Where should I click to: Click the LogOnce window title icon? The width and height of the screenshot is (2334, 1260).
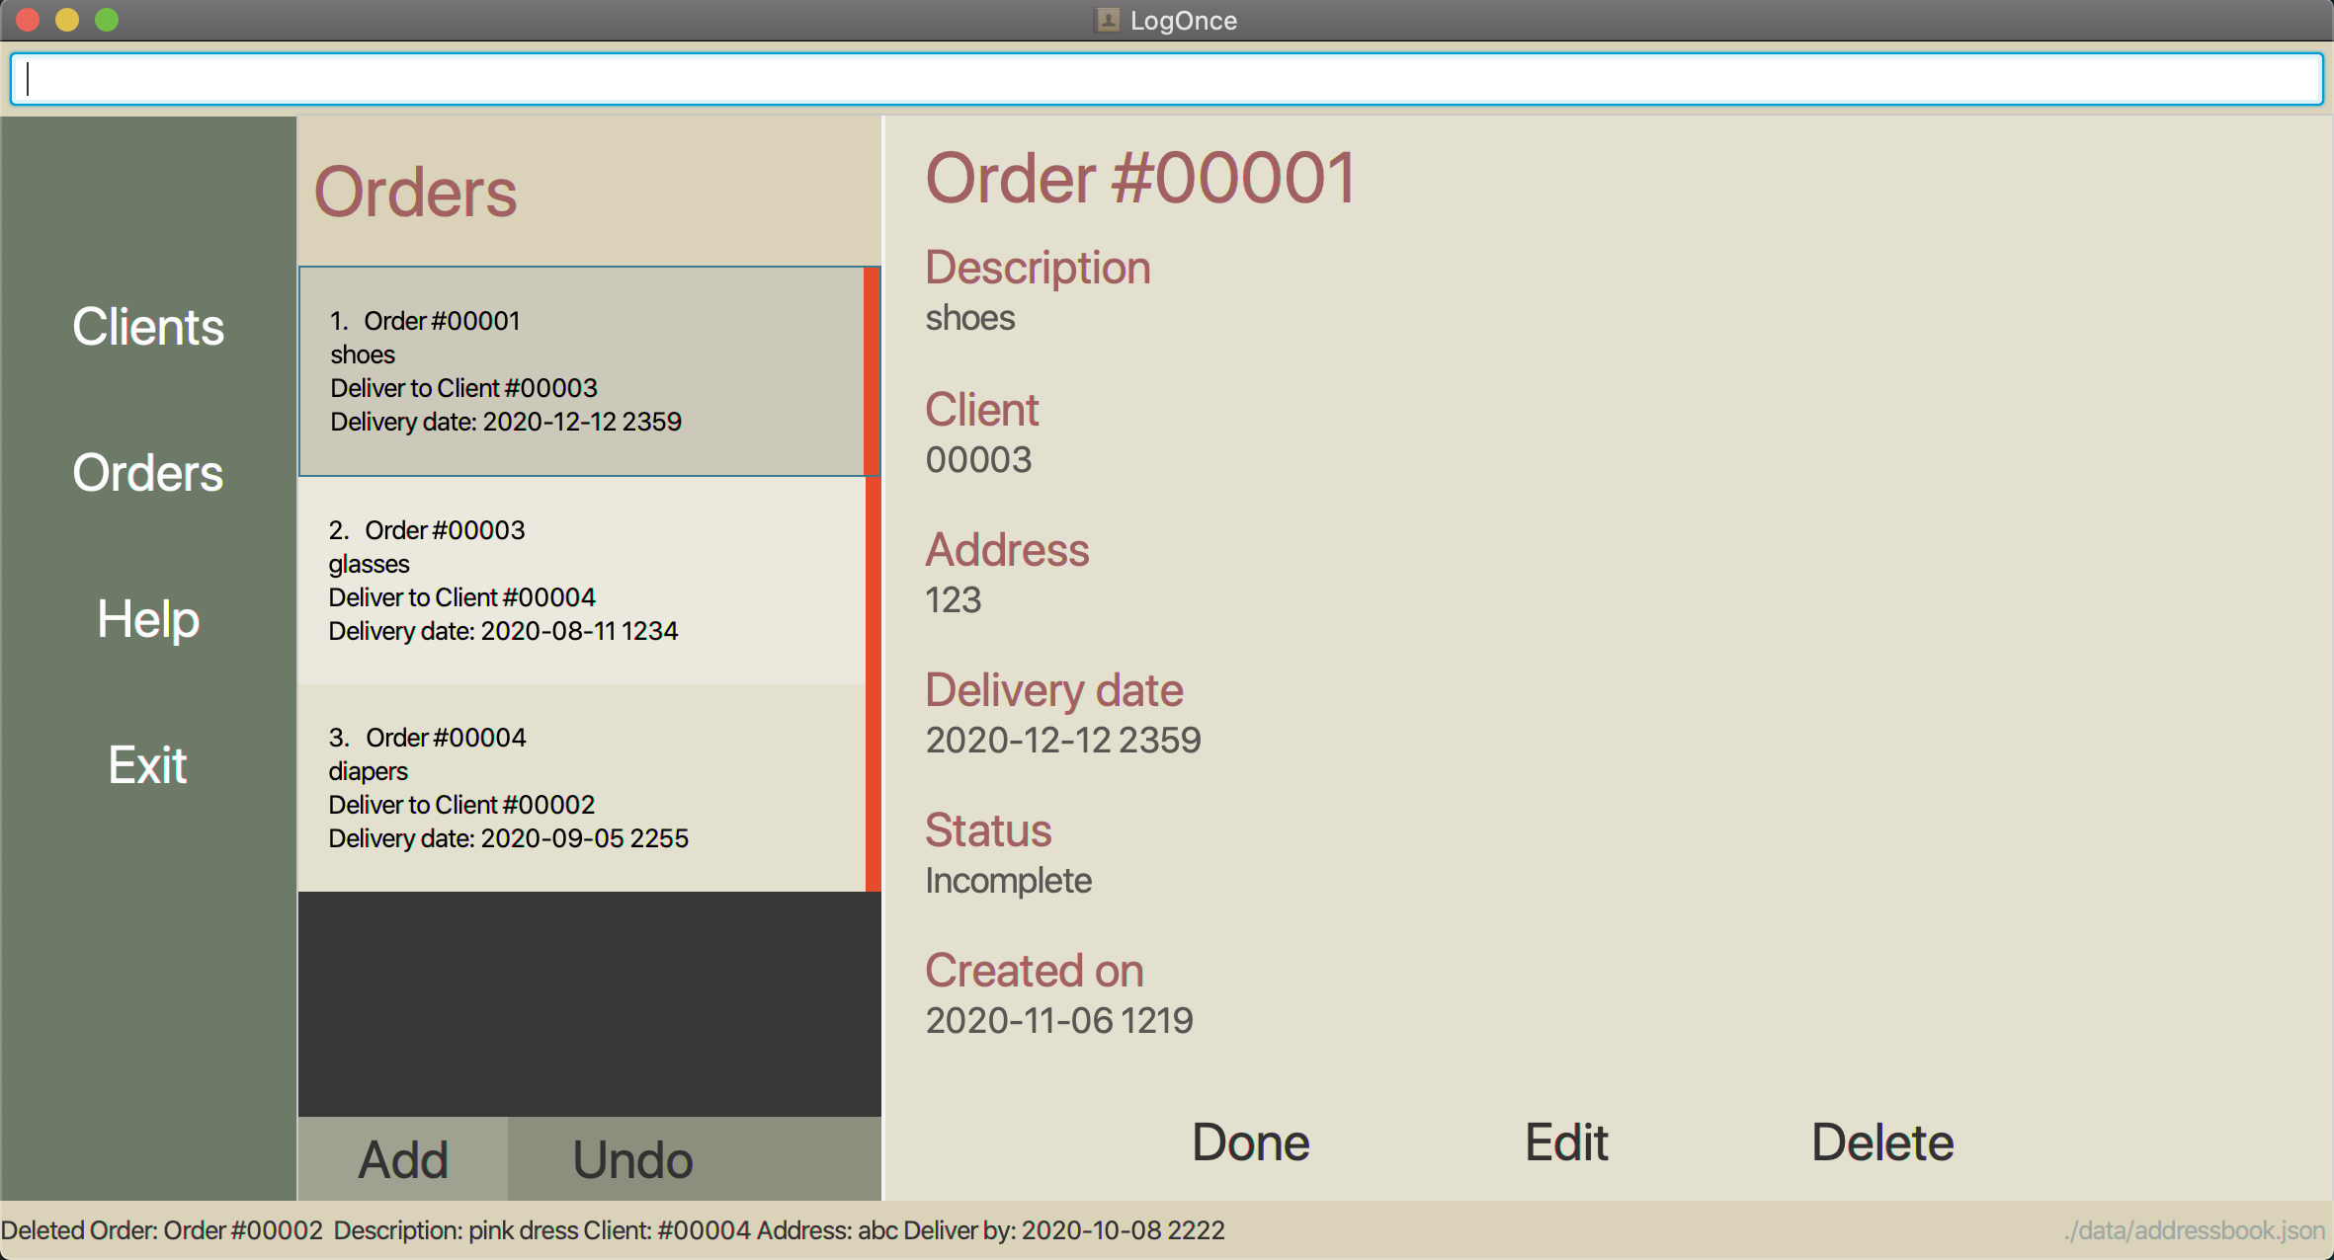tap(1108, 20)
